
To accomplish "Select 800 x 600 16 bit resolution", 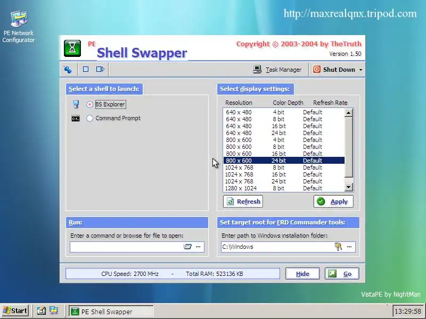I will click(284, 154).
